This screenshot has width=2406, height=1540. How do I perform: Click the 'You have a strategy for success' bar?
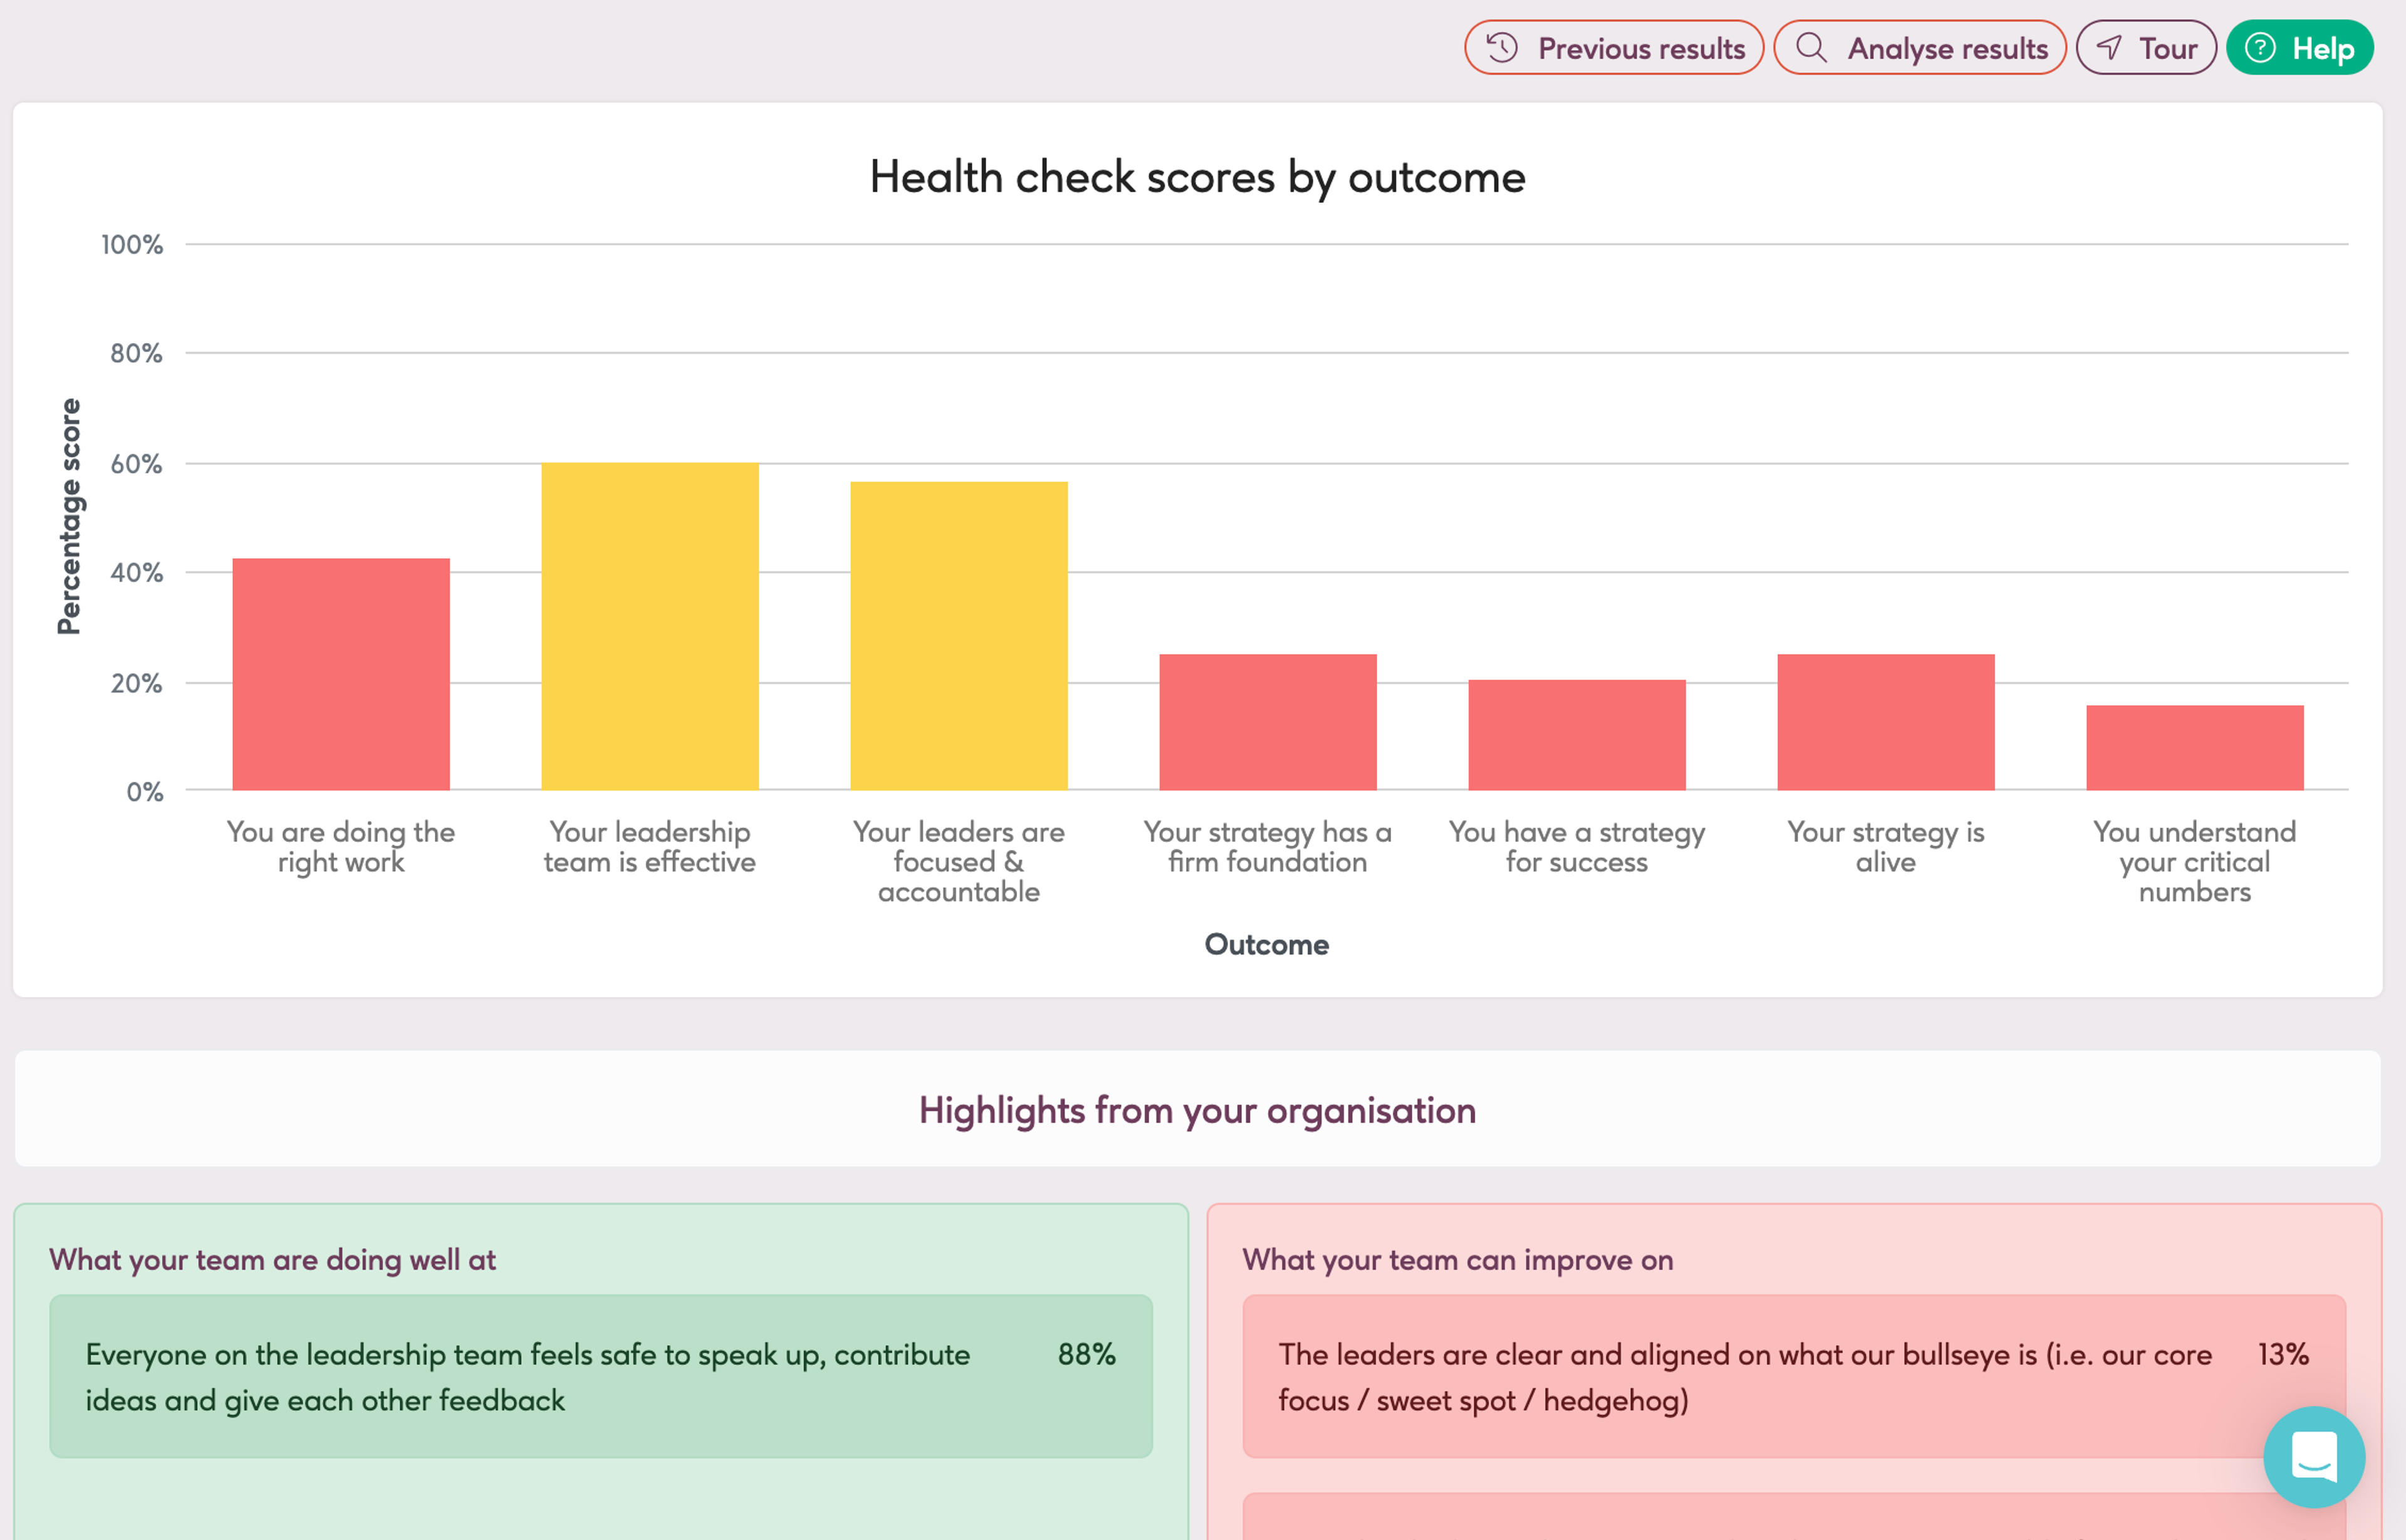coord(1576,736)
